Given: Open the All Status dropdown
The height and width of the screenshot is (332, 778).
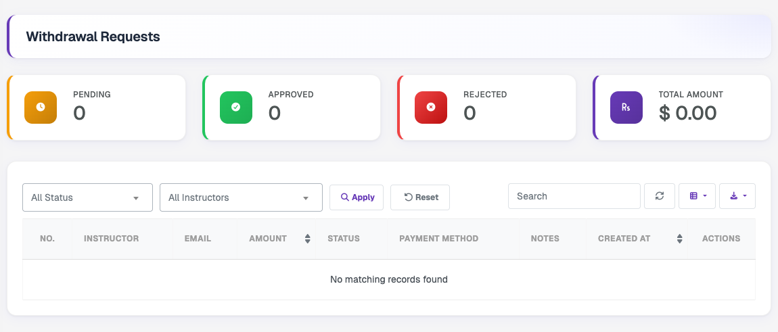Looking at the screenshot, I should point(87,197).
